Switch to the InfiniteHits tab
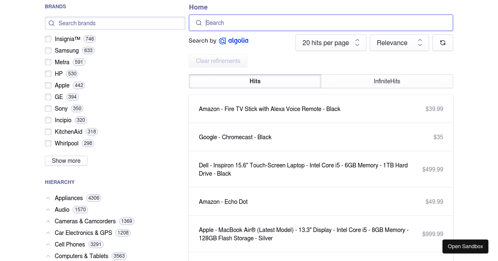Screen dimensions: 498x261 tap(386, 81)
